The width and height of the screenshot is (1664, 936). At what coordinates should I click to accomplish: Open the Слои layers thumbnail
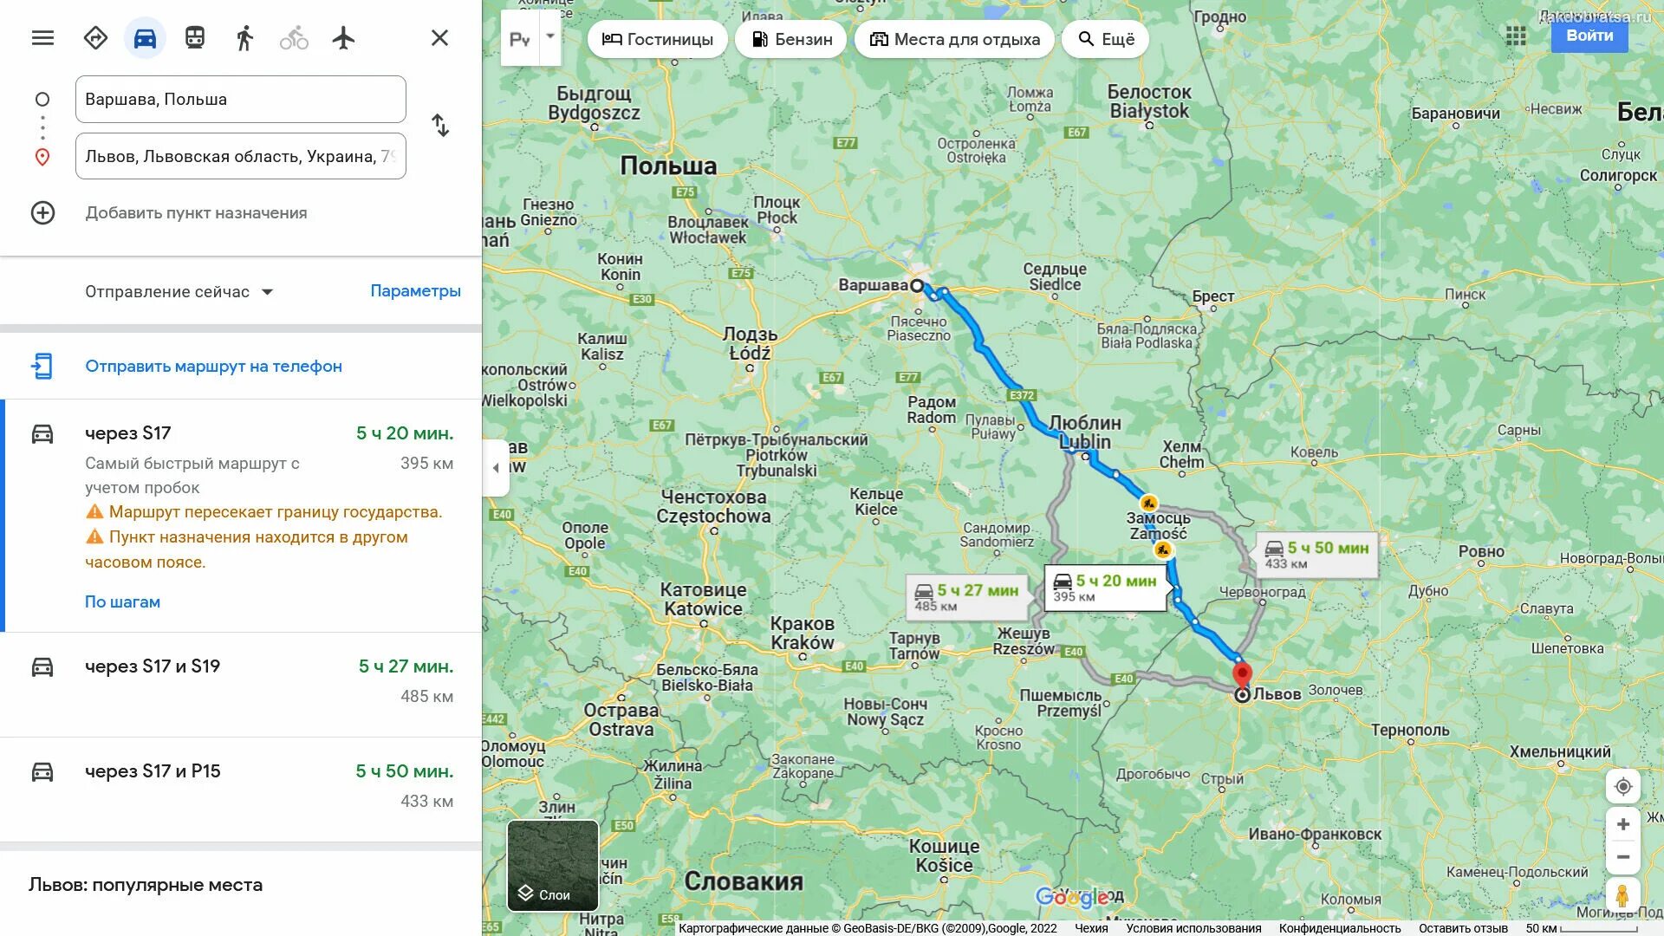(553, 866)
